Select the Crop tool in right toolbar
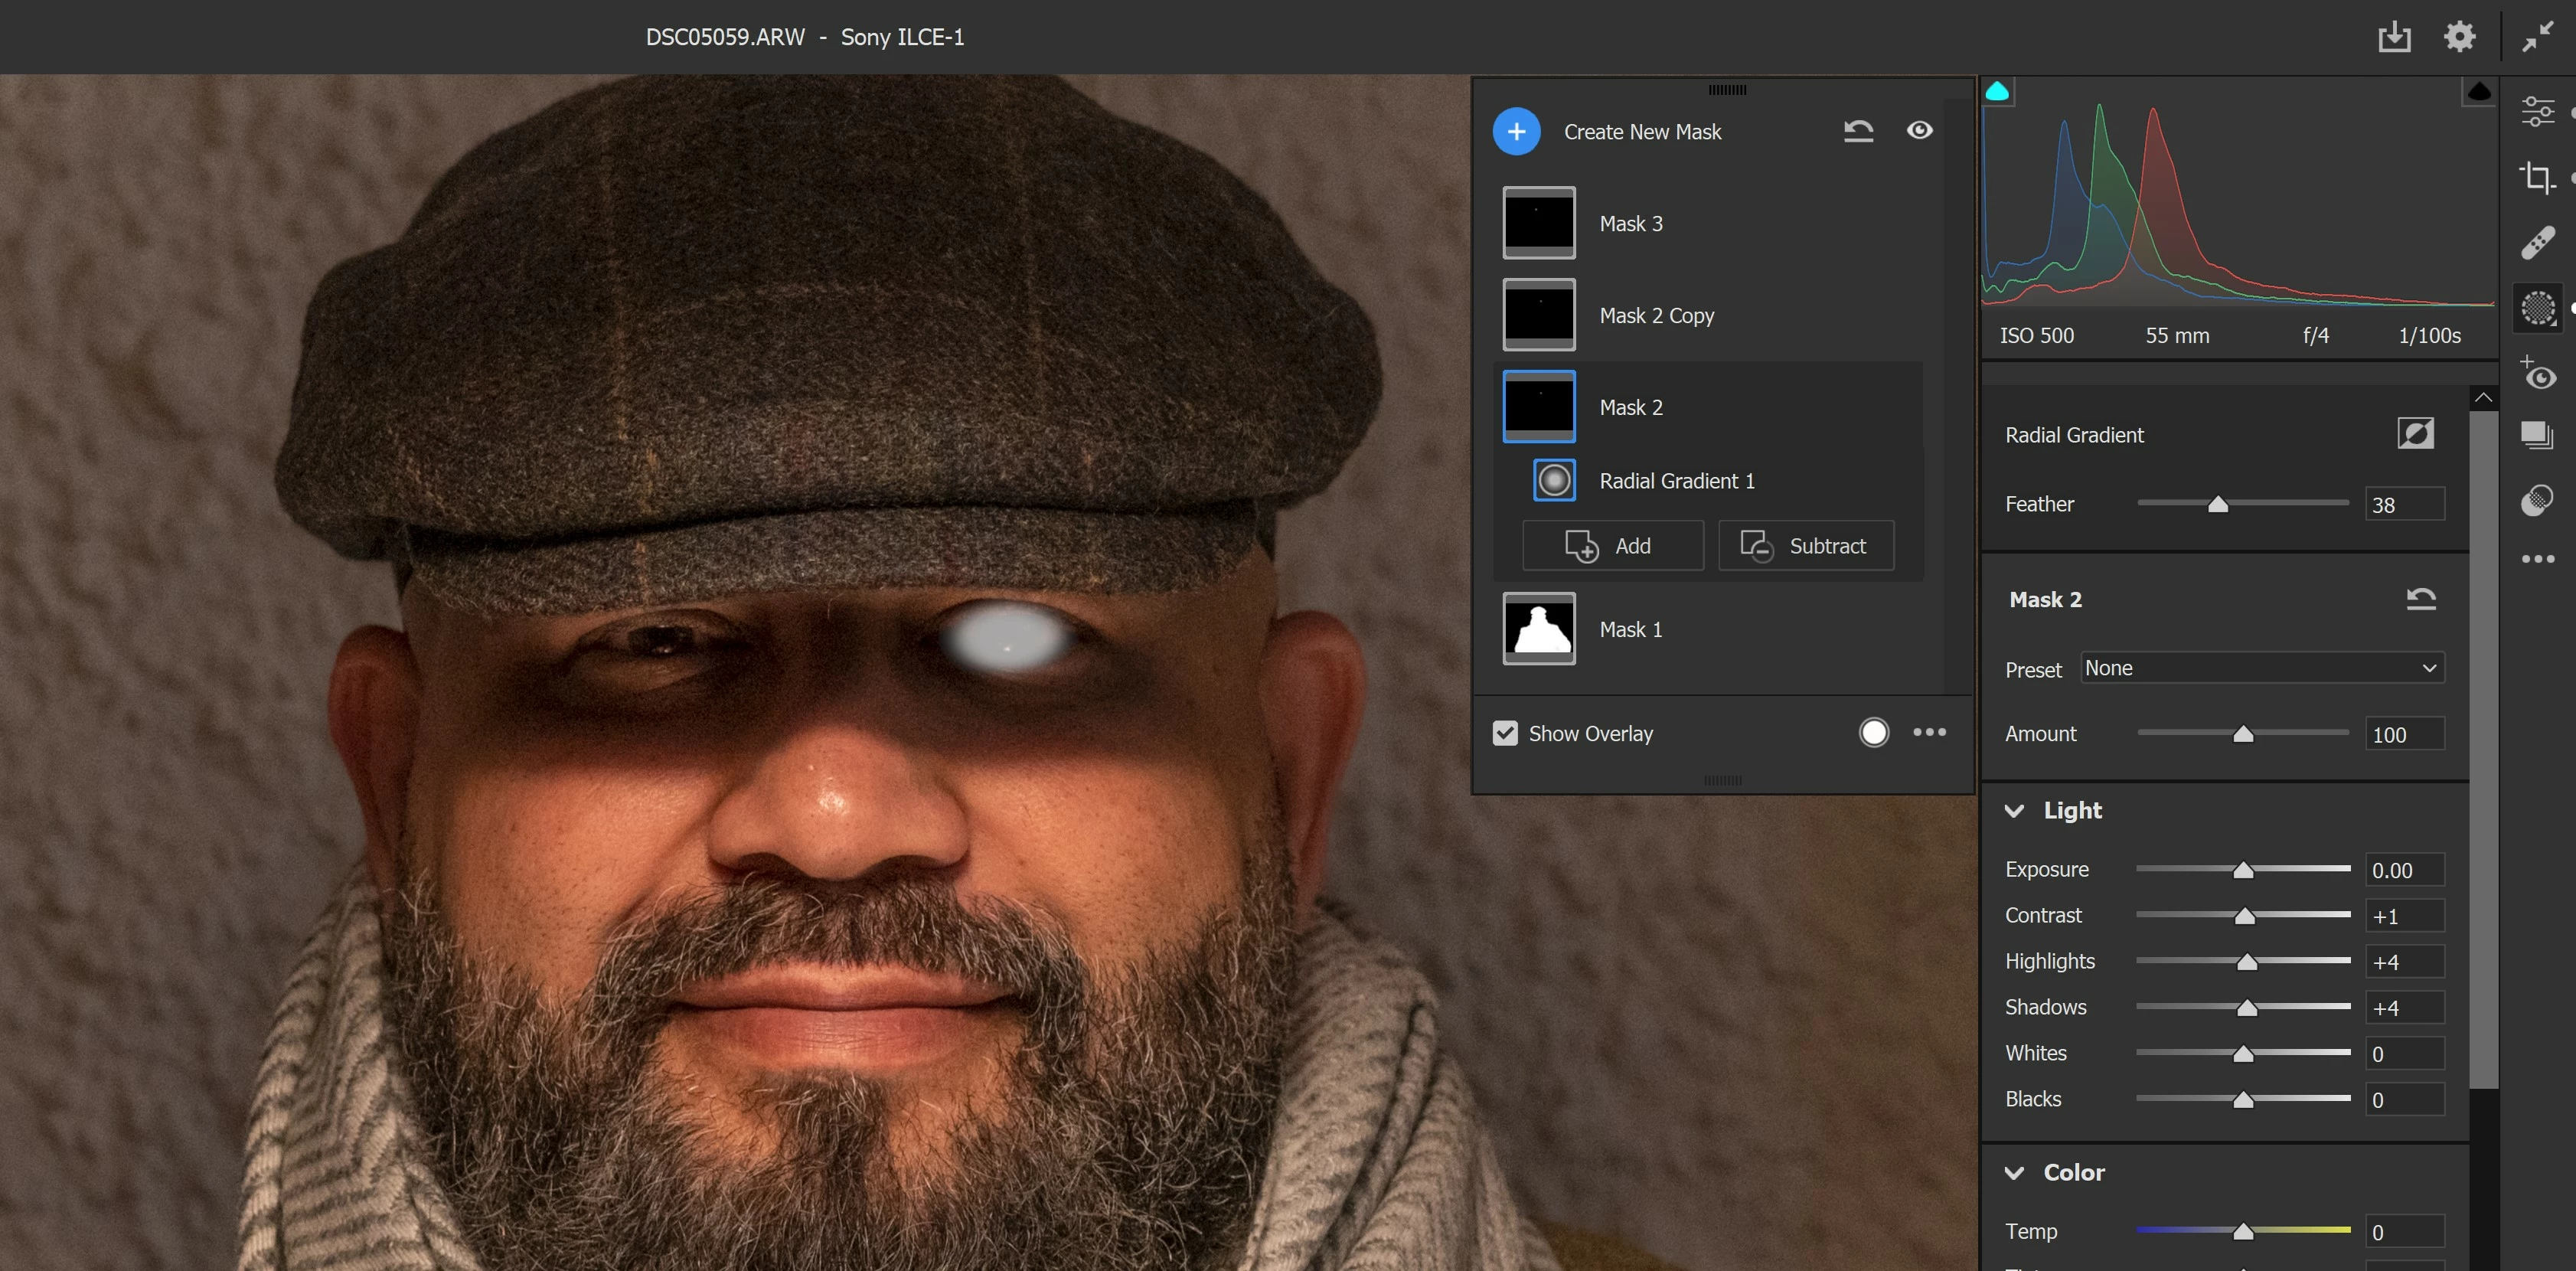This screenshot has width=2576, height=1271. (x=2536, y=177)
